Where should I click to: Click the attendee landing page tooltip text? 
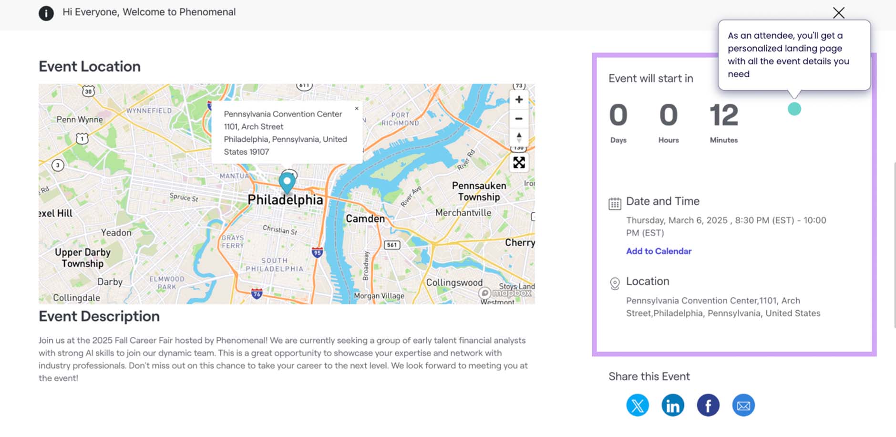(x=788, y=55)
